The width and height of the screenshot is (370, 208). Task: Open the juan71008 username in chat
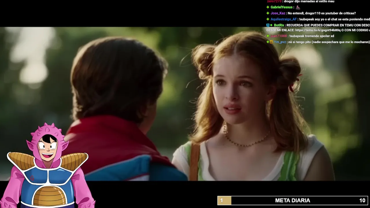[x=279, y=36]
